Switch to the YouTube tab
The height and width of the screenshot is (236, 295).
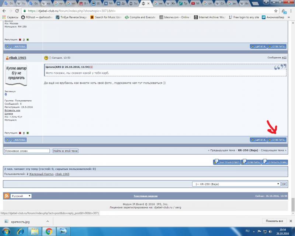(x=195, y=3)
